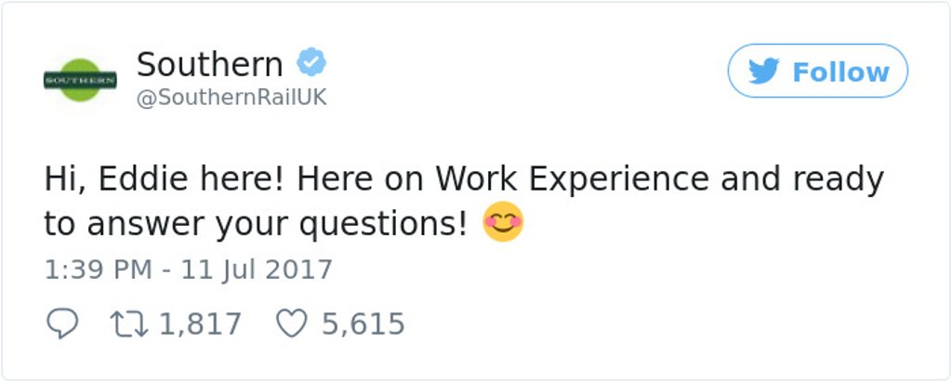The height and width of the screenshot is (382, 952).
Task: Click the Twitter bird icon
Action: pos(763,72)
